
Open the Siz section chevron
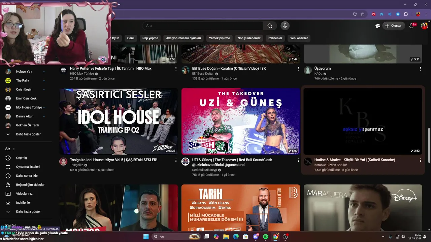click(14, 149)
